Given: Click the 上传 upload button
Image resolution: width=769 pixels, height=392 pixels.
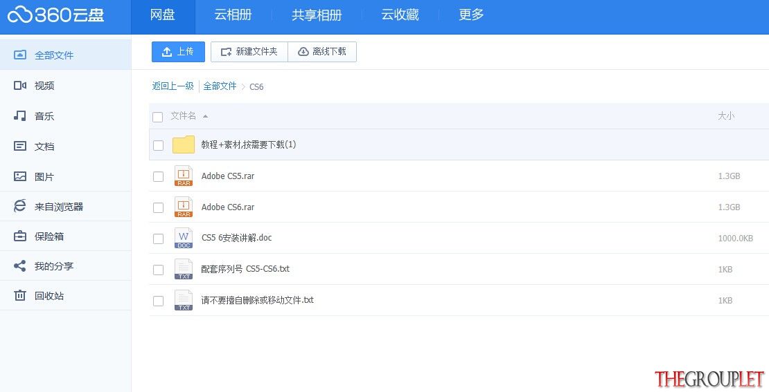Looking at the screenshot, I should (x=178, y=51).
